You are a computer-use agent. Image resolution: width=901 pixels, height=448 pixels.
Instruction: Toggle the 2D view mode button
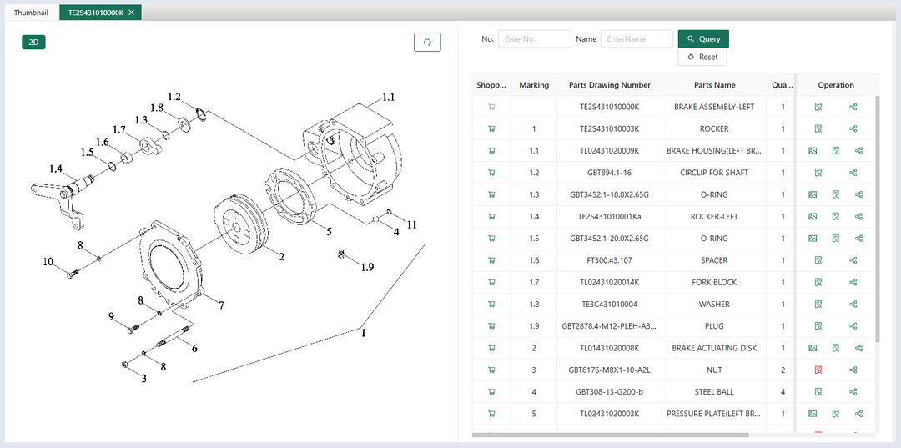[x=33, y=43]
